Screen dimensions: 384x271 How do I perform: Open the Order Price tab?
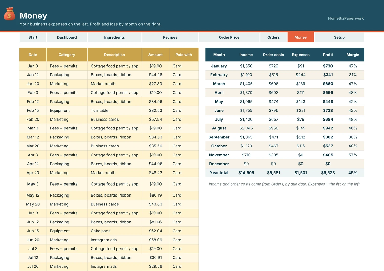[229, 37]
